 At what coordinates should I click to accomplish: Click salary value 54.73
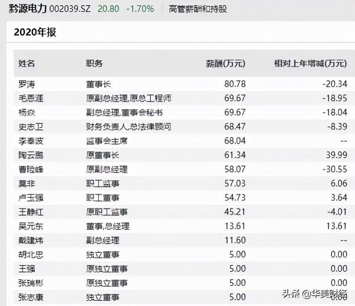pyautogui.click(x=235, y=197)
